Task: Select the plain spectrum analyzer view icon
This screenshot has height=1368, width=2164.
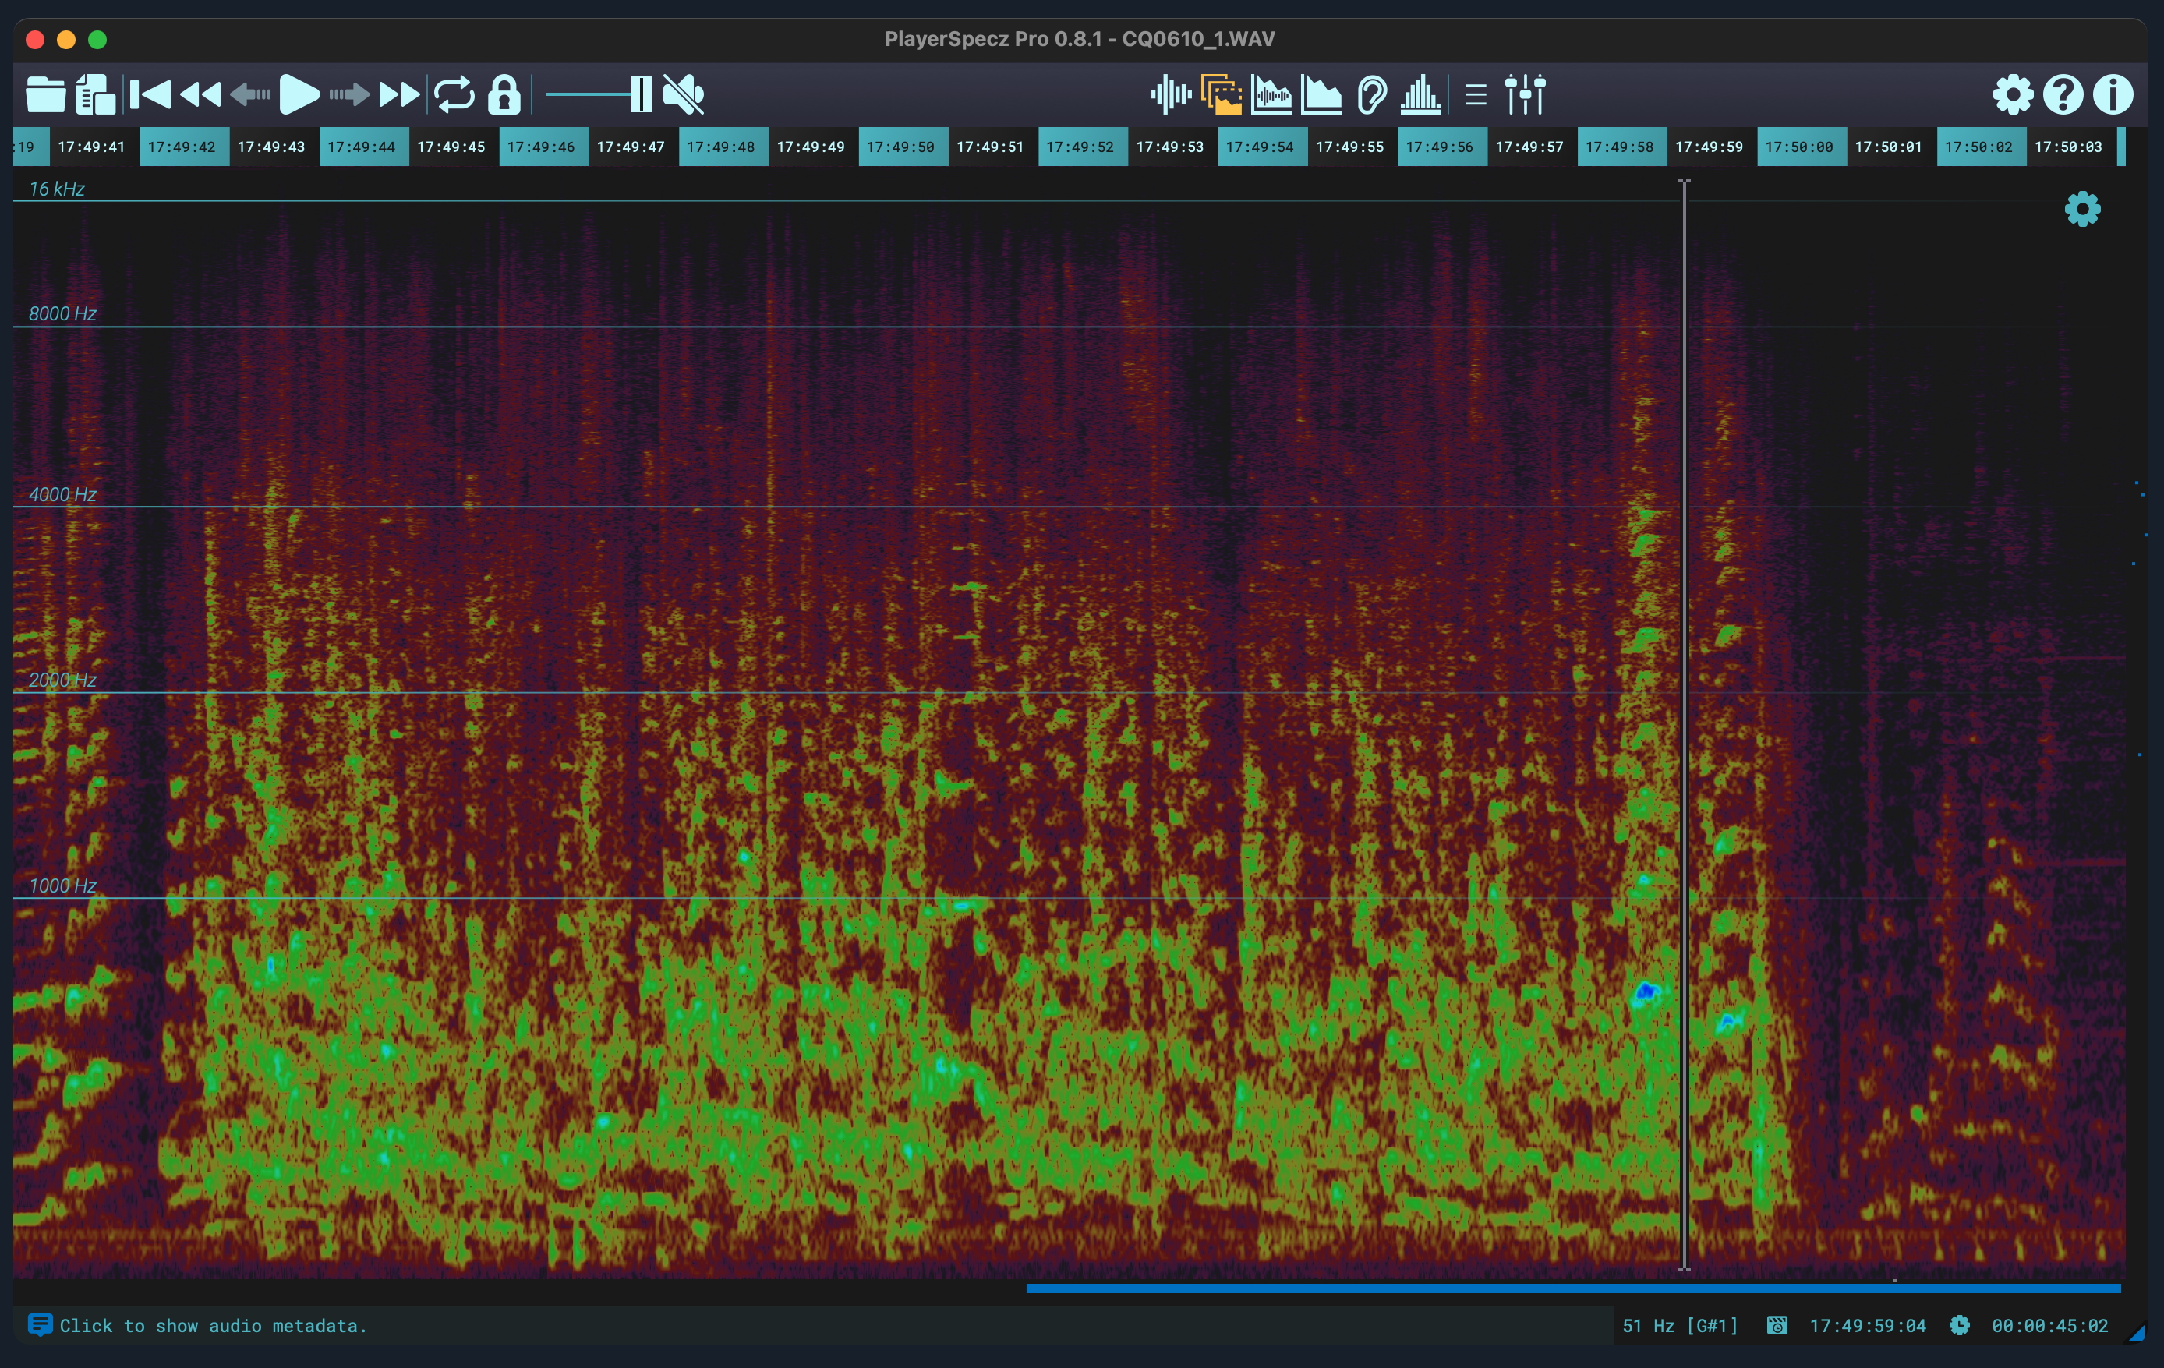Action: (1321, 94)
